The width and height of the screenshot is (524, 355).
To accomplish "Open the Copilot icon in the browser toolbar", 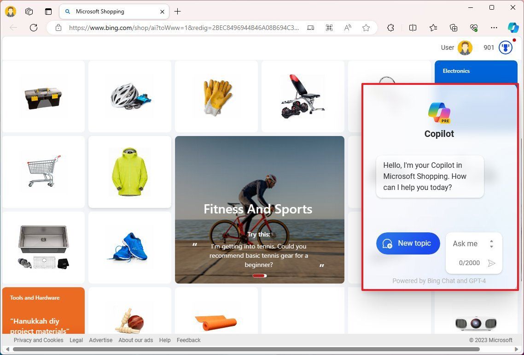I will coord(513,28).
